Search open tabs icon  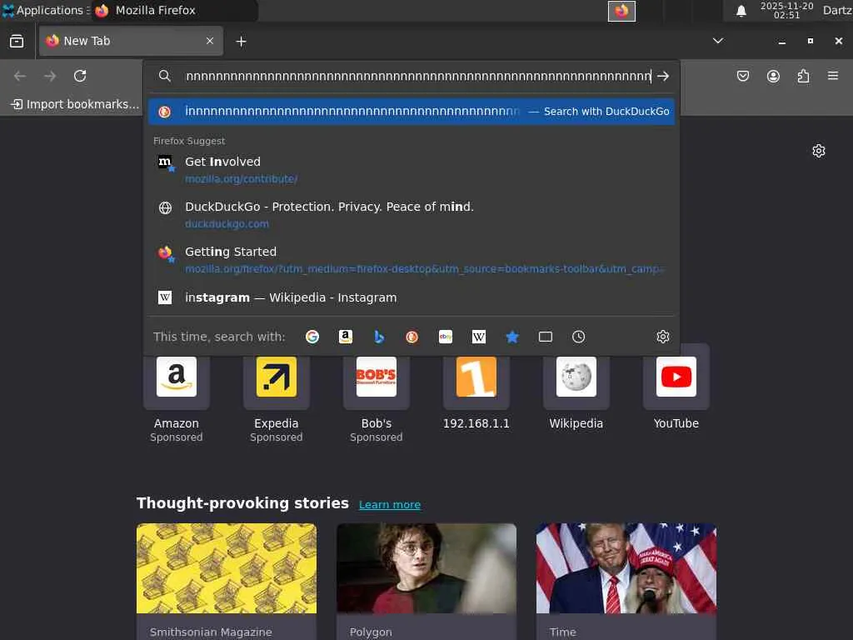pyautogui.click(x=546, y=337)
